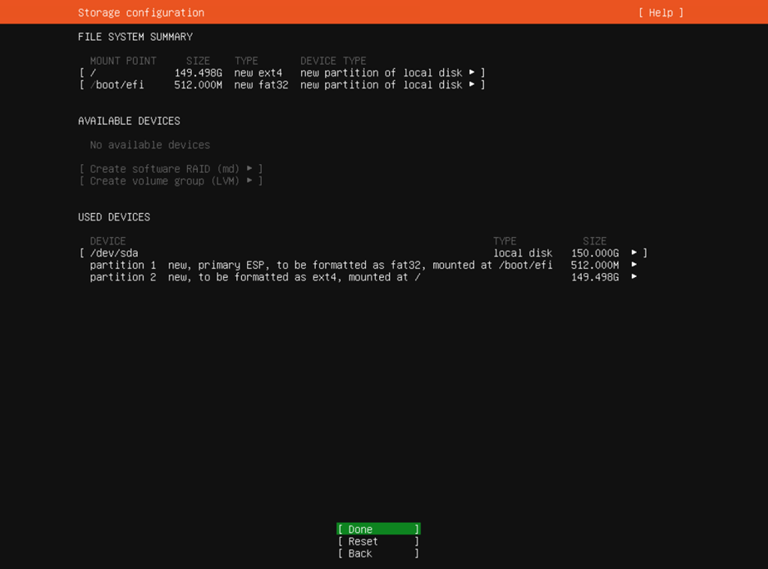This screenshot has width=768, height=569.
Task: Go Back to the previous screen
Action: tap(378, 553)
